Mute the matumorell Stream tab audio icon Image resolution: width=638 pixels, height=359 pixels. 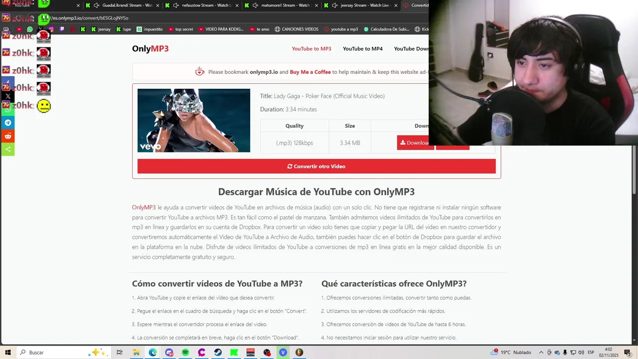click(256, 5)
